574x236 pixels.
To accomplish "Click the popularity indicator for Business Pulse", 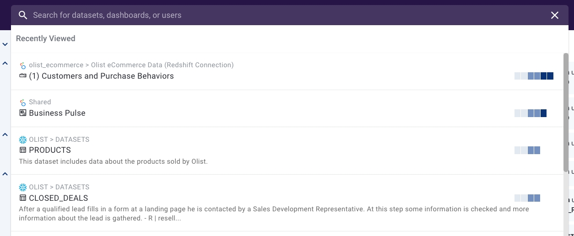I will (x=531, y=113).
